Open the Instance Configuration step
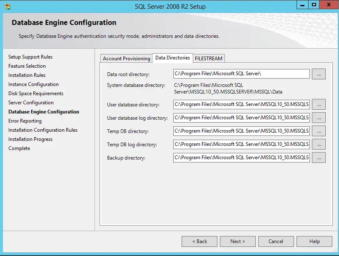Viewport: 339px width, 256px height. coord(33,84)
